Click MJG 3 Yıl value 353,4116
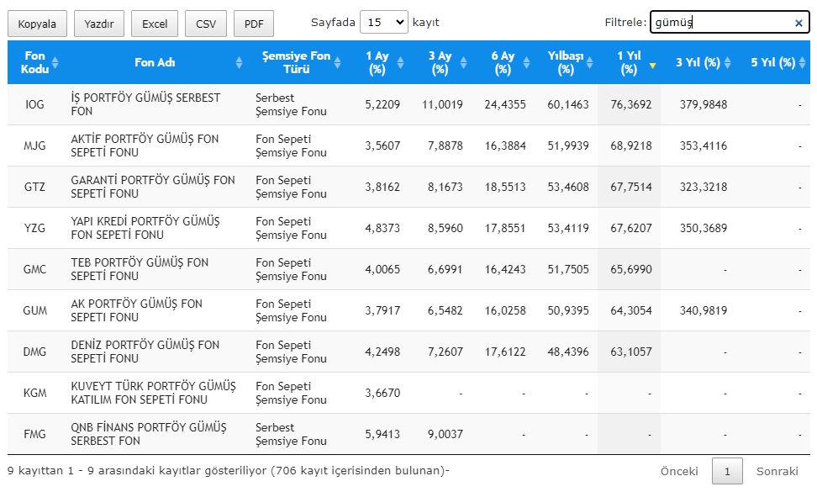Image resolution: width=817 pixels, height=492 pixels. click(x=703, y=146)
